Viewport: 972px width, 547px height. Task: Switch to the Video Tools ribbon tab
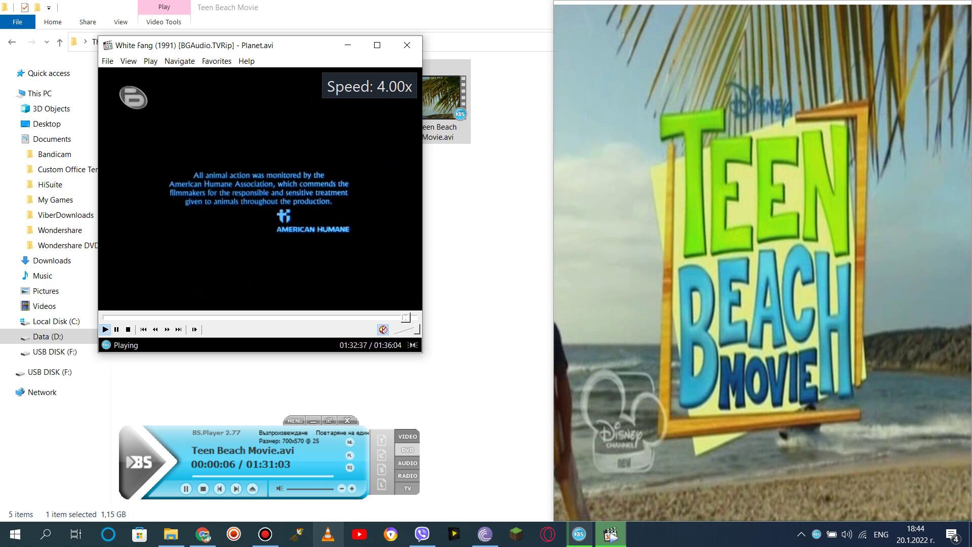tap(164, 22)
